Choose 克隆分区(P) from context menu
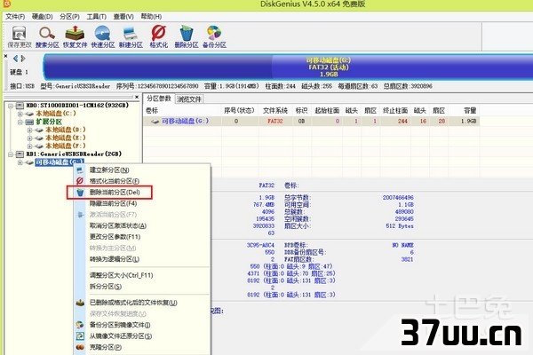The height and width of the screenshot is (355, 533). 142,347
